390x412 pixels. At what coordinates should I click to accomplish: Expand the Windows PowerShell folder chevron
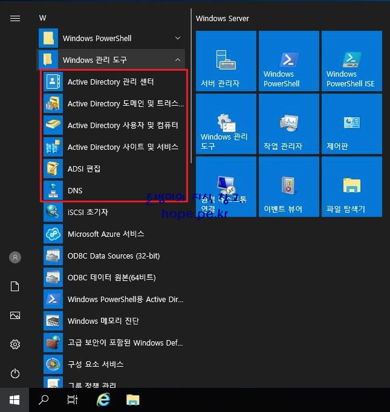(x=178, y=38)
